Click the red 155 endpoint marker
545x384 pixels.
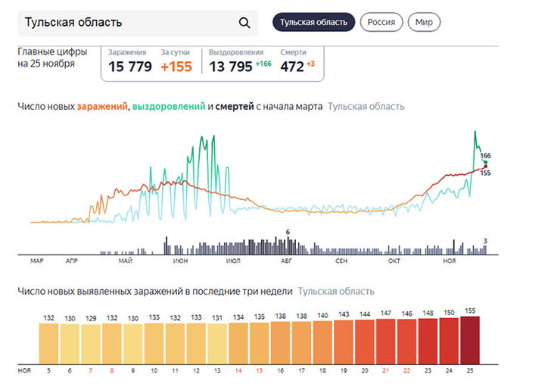pyautogui.click(x=484, y=167)
